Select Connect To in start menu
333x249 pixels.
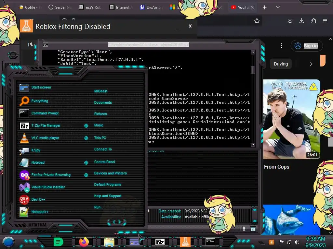tap(103, 149)
